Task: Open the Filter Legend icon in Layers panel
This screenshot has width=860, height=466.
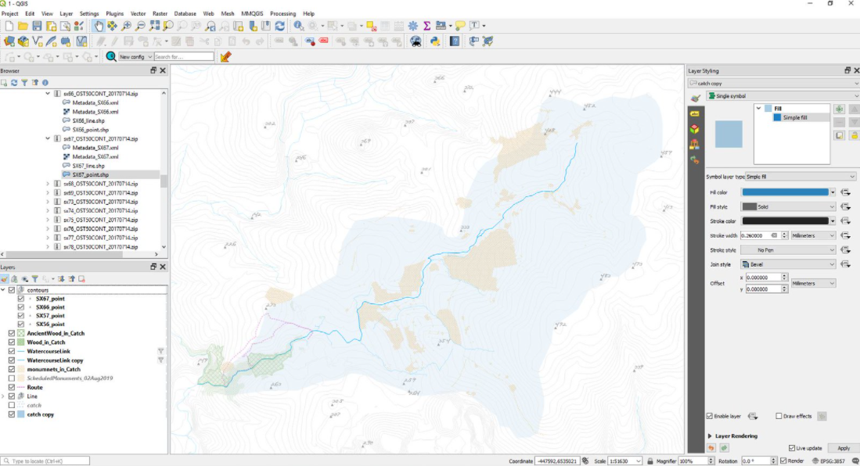Action: pyautogui.click(x=34, y=278)
